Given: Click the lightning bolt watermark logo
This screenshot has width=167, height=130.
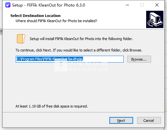Looking at the screenshot, I should click(x=61, y=66).
